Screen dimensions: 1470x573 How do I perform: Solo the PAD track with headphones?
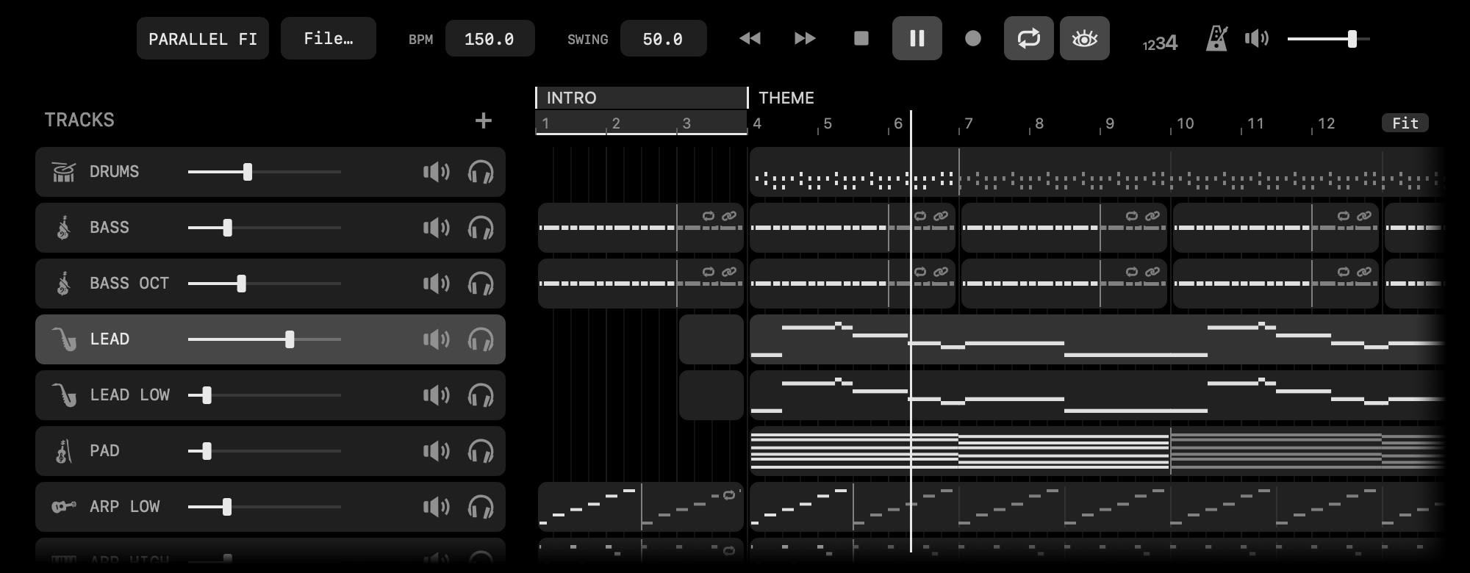click(x=481, y=451)
